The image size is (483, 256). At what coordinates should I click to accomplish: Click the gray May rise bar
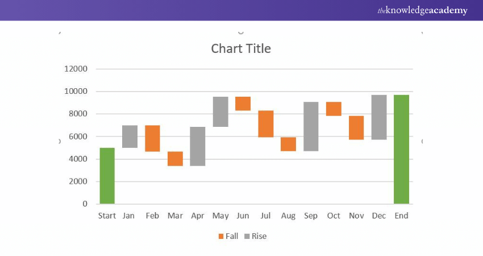click(x=220, y=112)
